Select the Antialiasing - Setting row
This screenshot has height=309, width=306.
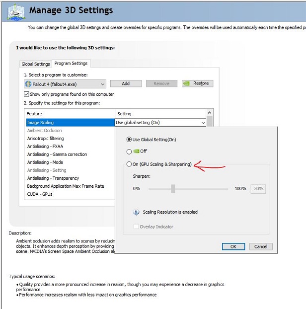71,170
